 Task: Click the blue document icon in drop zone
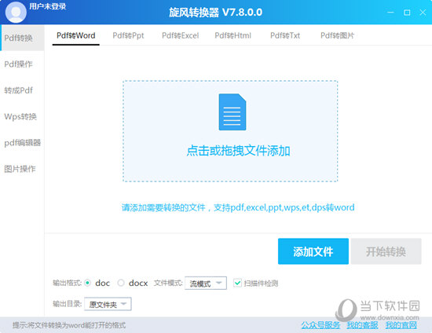click(232, 112)
